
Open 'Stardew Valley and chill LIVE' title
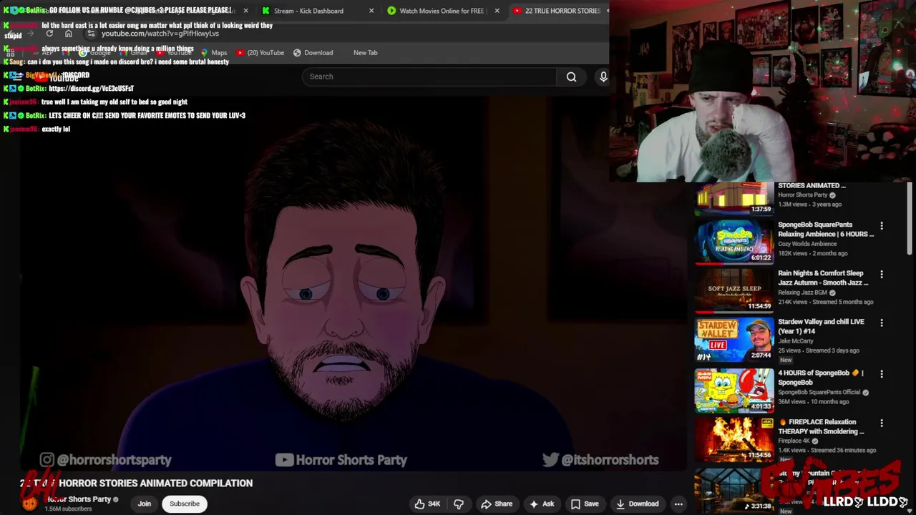click(821, 326)
